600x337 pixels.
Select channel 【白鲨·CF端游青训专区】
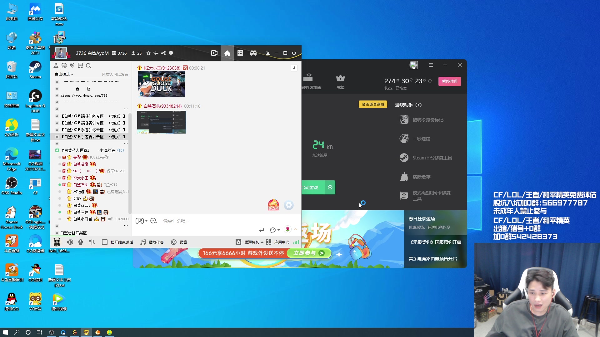click(x=93, y=123)
